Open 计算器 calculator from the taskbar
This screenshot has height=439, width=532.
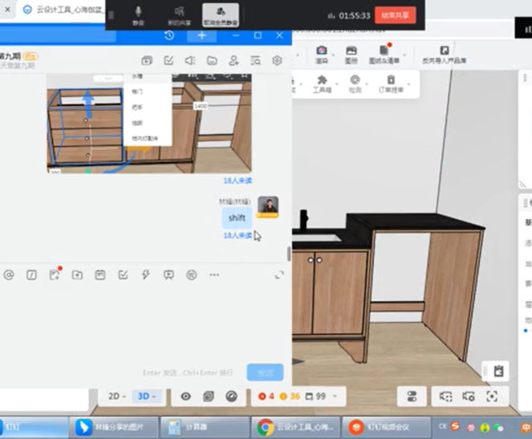pos(193,426)
